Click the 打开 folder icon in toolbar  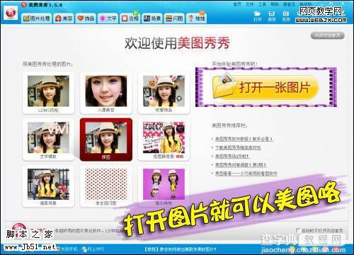coord(258,16)
